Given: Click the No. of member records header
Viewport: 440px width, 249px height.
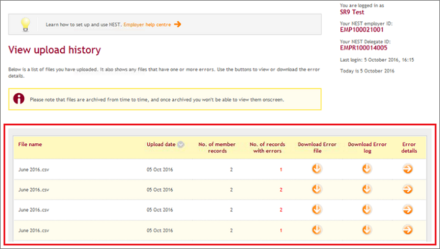Looking at the screenshot, I should [217, 147].
